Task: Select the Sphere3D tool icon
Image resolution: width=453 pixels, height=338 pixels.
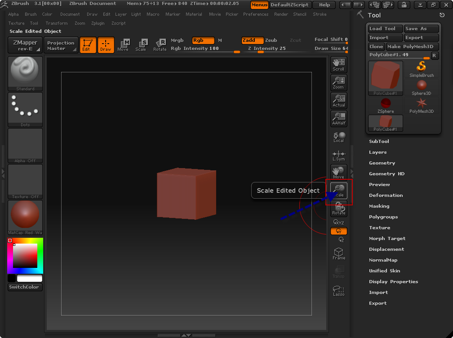Action: (x=422, y=87)
